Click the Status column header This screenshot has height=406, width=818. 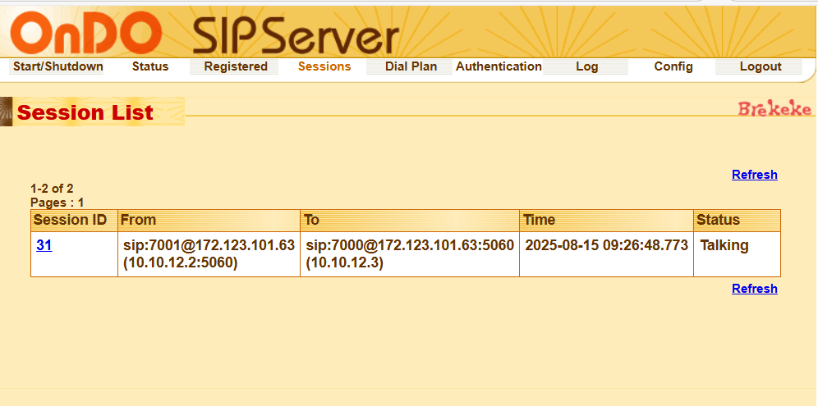[x=738, y=220]
